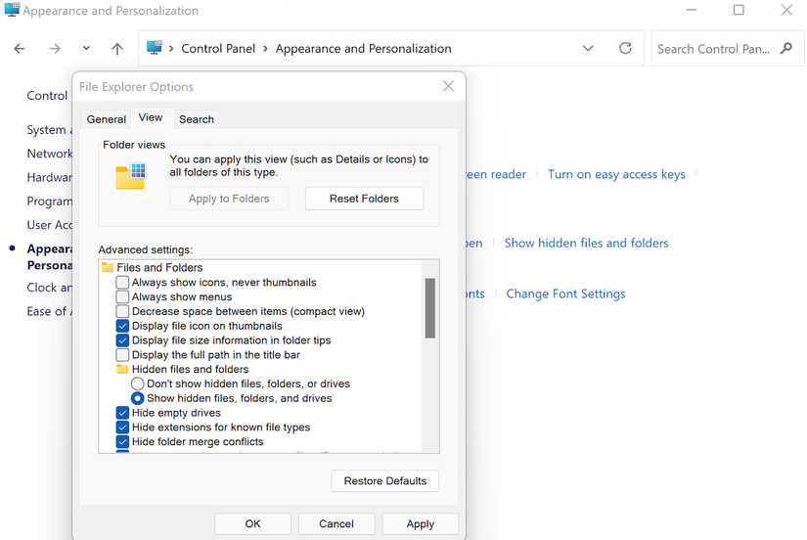This screenshot has height=540, width=807.
Task: Select the Files and Folders tree node
Action: pos(159,268)
